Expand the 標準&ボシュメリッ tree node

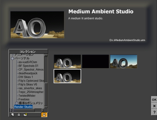16,103
